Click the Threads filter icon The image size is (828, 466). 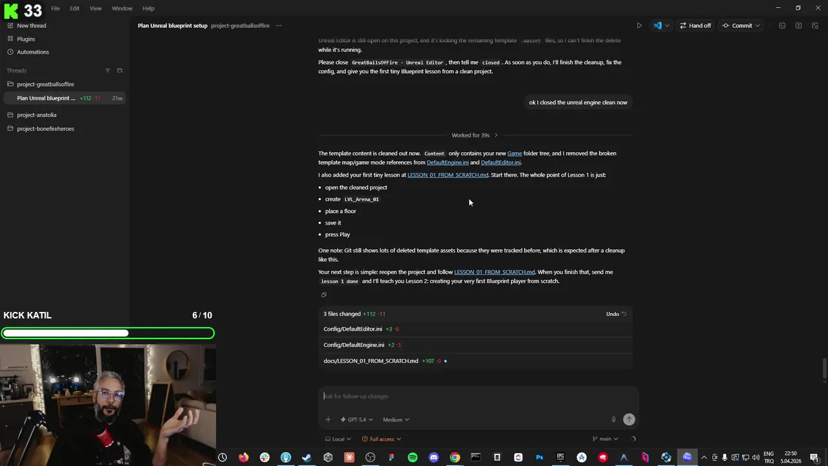pos(108,71)
